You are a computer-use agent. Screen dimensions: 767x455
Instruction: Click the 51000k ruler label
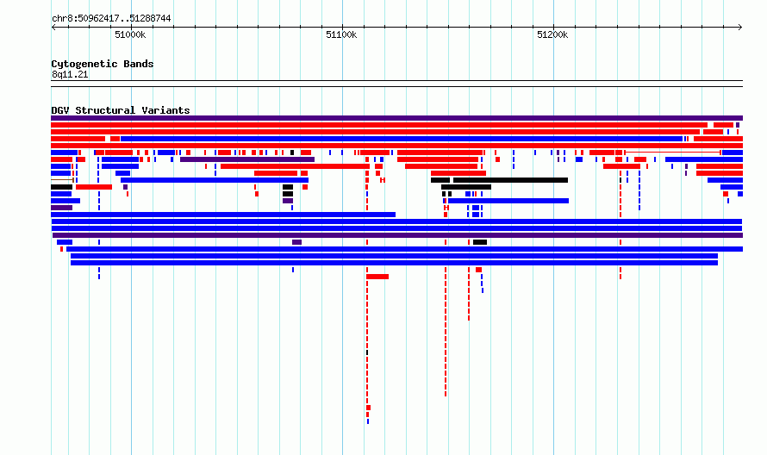(x=130, y=34)
